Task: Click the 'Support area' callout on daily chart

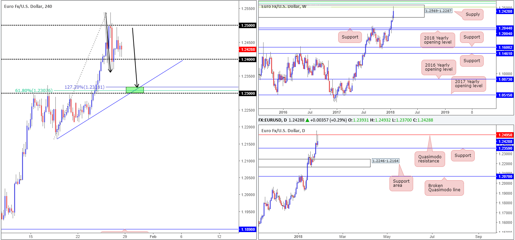Action: point(401,184)
